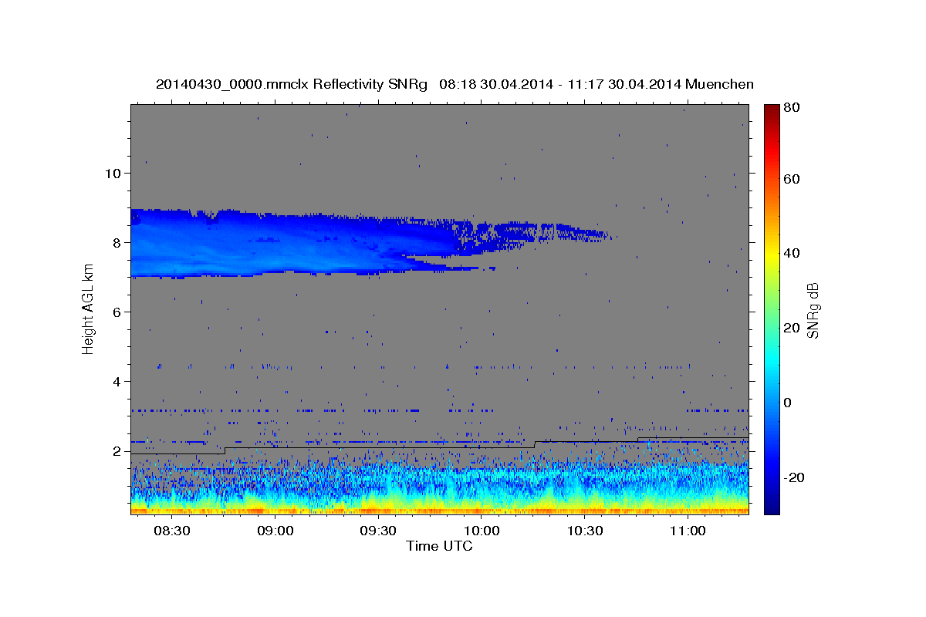Click the height tick label 4
The width and height of the screenshot is (926, 617).
(117, 381)
